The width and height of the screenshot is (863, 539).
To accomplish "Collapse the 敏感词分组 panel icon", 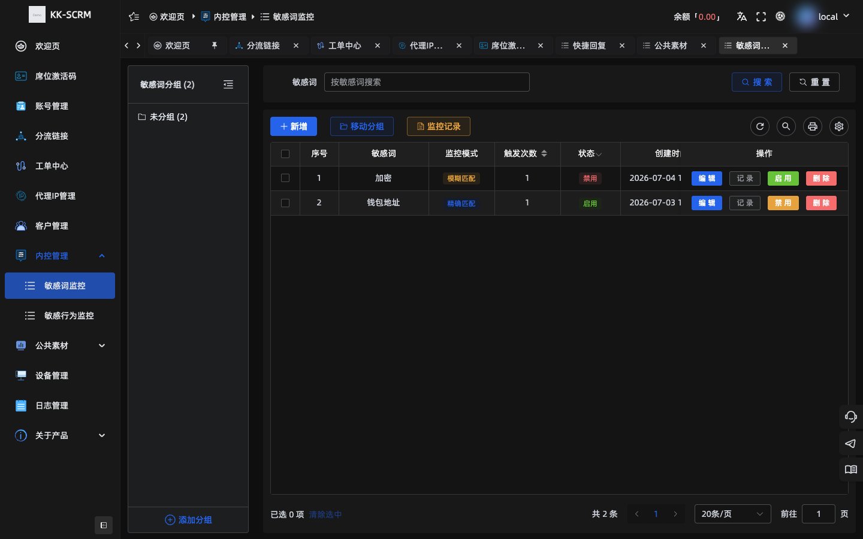I will [x=228, y=84].
